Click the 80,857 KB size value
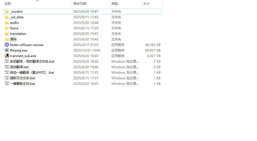Screen dimensions: 257x141 pyautogui.click(x=153, y=50)
